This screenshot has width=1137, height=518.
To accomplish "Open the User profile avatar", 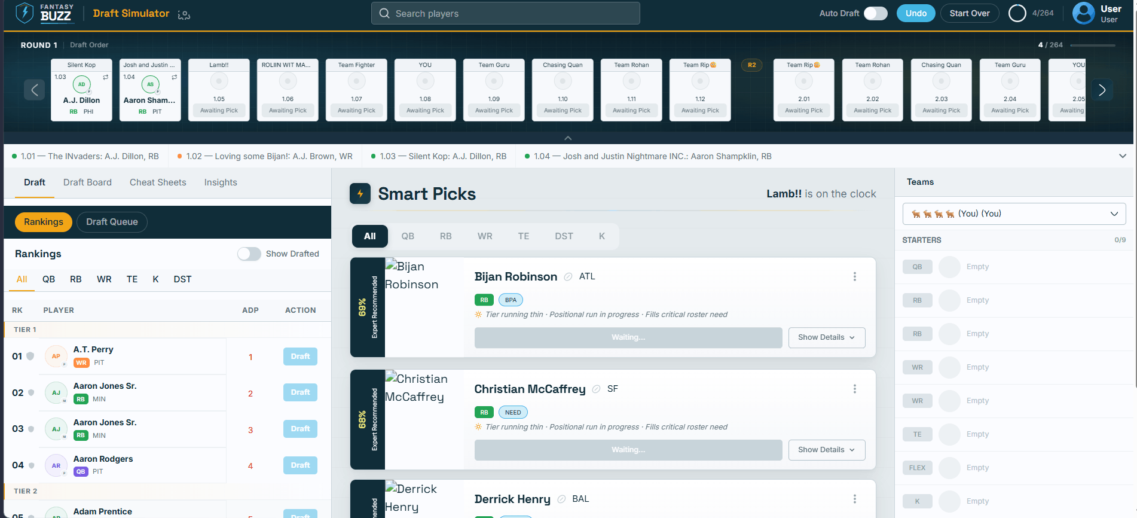I will point(1083,13).
